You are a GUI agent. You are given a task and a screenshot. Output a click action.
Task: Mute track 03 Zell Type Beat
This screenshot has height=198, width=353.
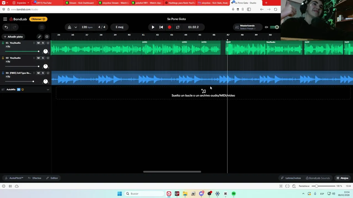pos(38,73)
